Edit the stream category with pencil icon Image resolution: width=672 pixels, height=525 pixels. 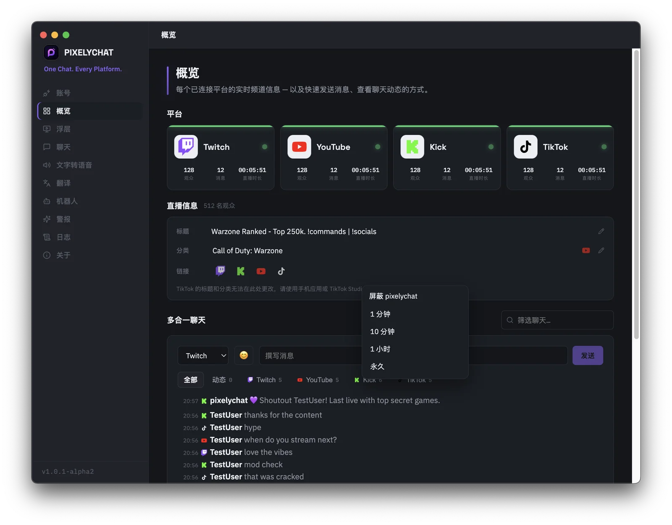tap(601, 251)
